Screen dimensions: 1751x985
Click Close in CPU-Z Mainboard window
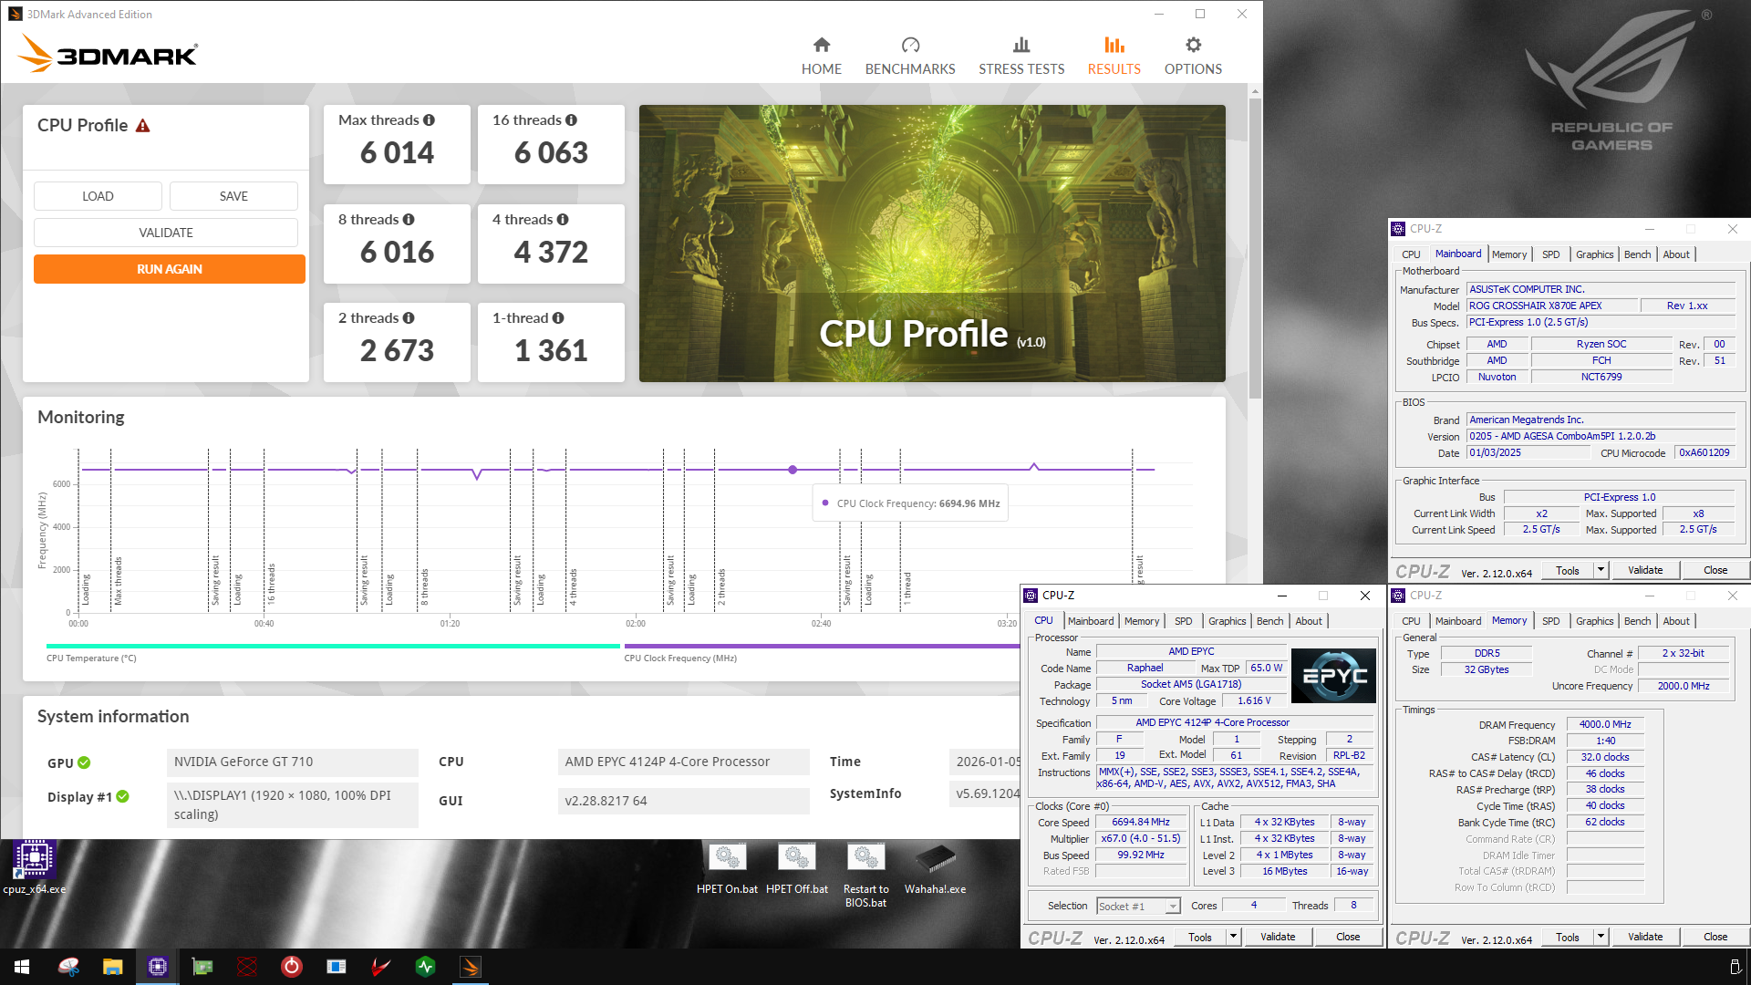(1715, 570)
